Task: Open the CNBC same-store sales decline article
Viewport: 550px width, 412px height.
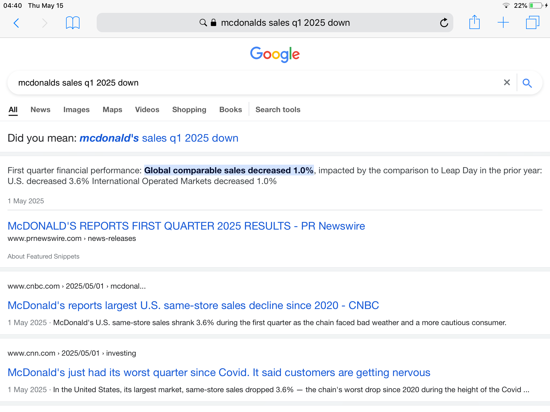Action: [193, 306]
